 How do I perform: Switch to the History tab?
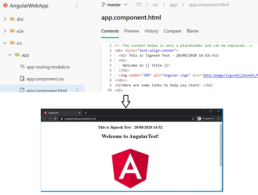tap(151, 31)
